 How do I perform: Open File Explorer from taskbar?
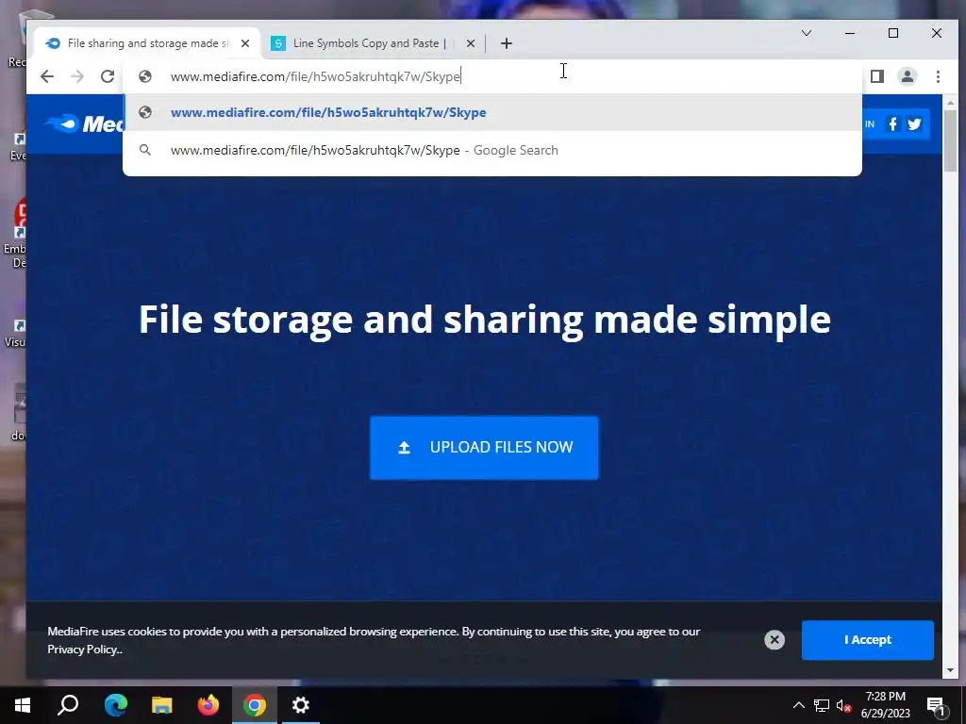(x=161, y=705)
